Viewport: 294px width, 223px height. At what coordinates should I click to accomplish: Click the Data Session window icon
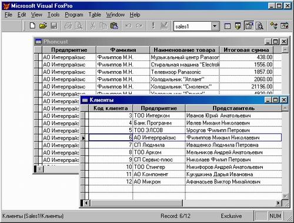(x=238, y=26)
